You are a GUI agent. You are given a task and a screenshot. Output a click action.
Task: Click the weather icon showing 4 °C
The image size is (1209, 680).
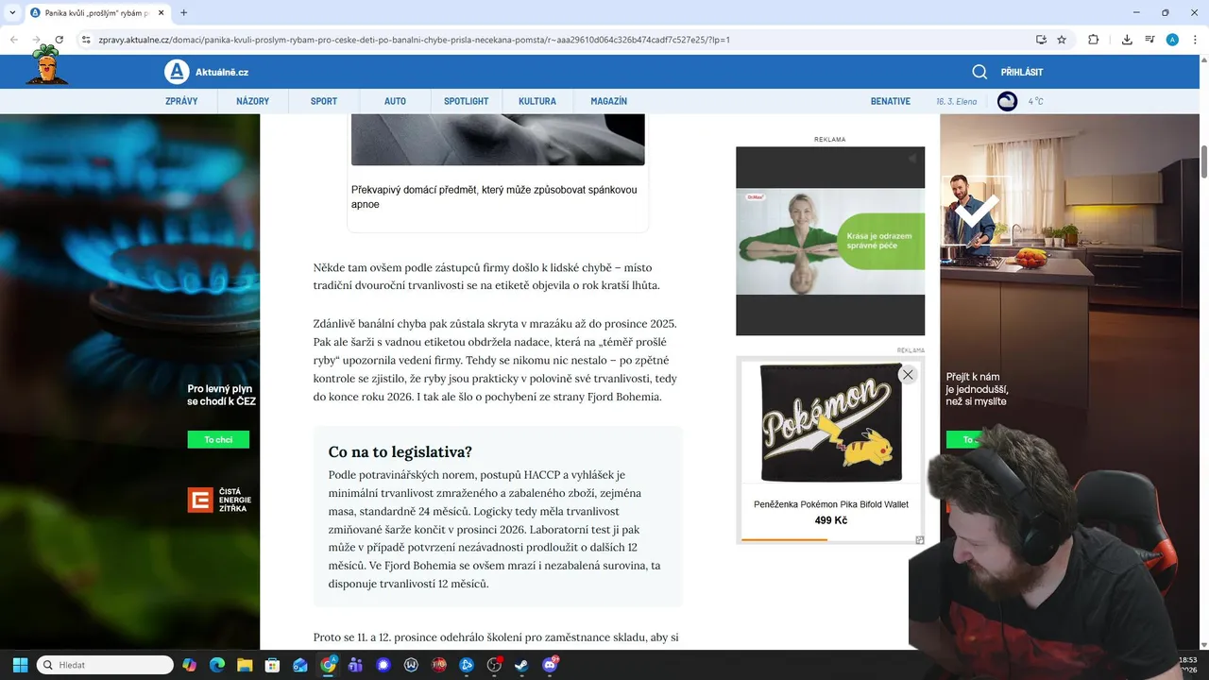click(1008, 101)
